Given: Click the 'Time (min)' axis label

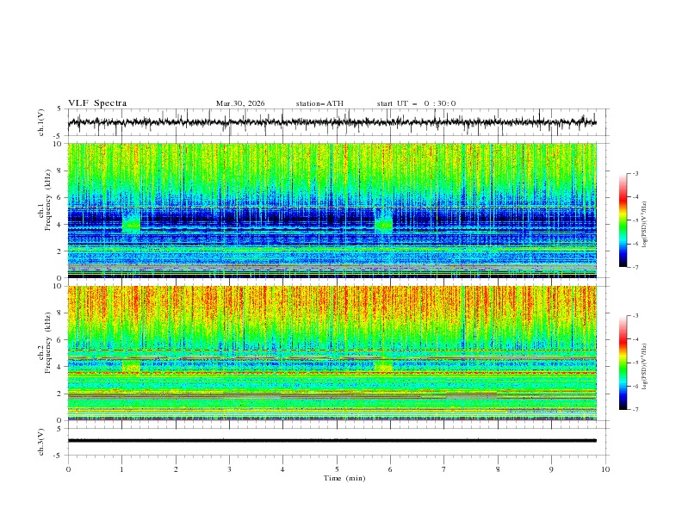Looking at the screenshot, I should point(344,478).
